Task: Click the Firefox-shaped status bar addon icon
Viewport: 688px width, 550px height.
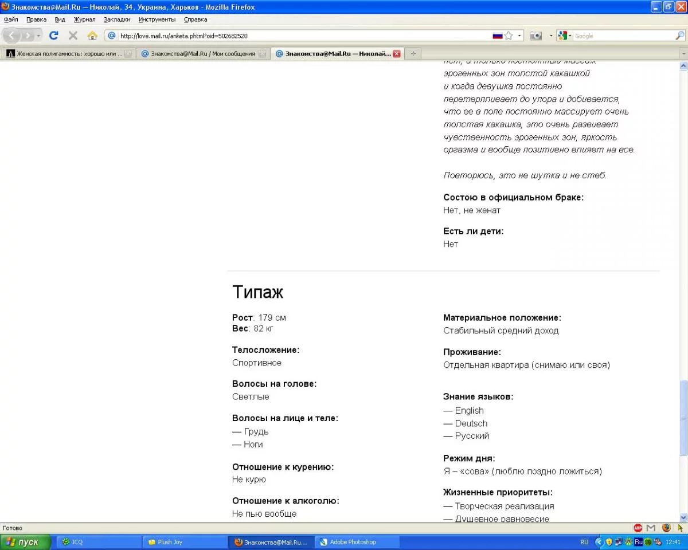Action: click(x=666, y=528)
